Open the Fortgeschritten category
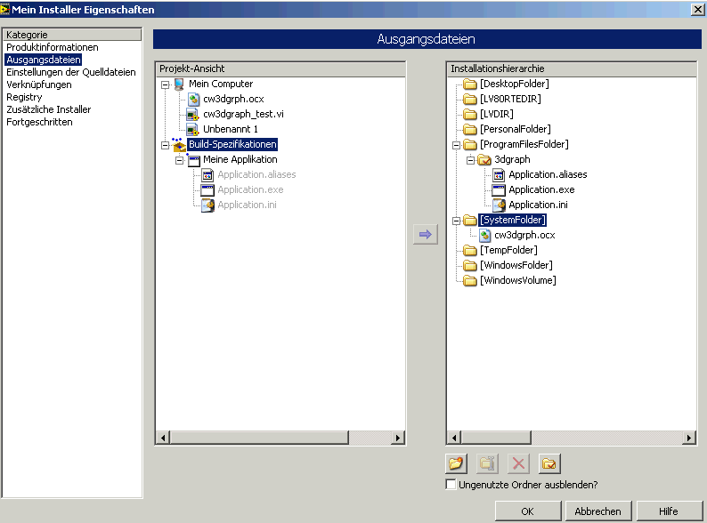The image size is (707, 523). [39, 122]
